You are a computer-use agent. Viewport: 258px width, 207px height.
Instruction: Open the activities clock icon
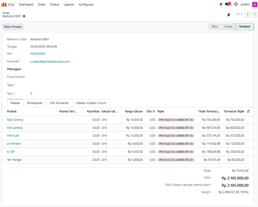coord(236,4)
